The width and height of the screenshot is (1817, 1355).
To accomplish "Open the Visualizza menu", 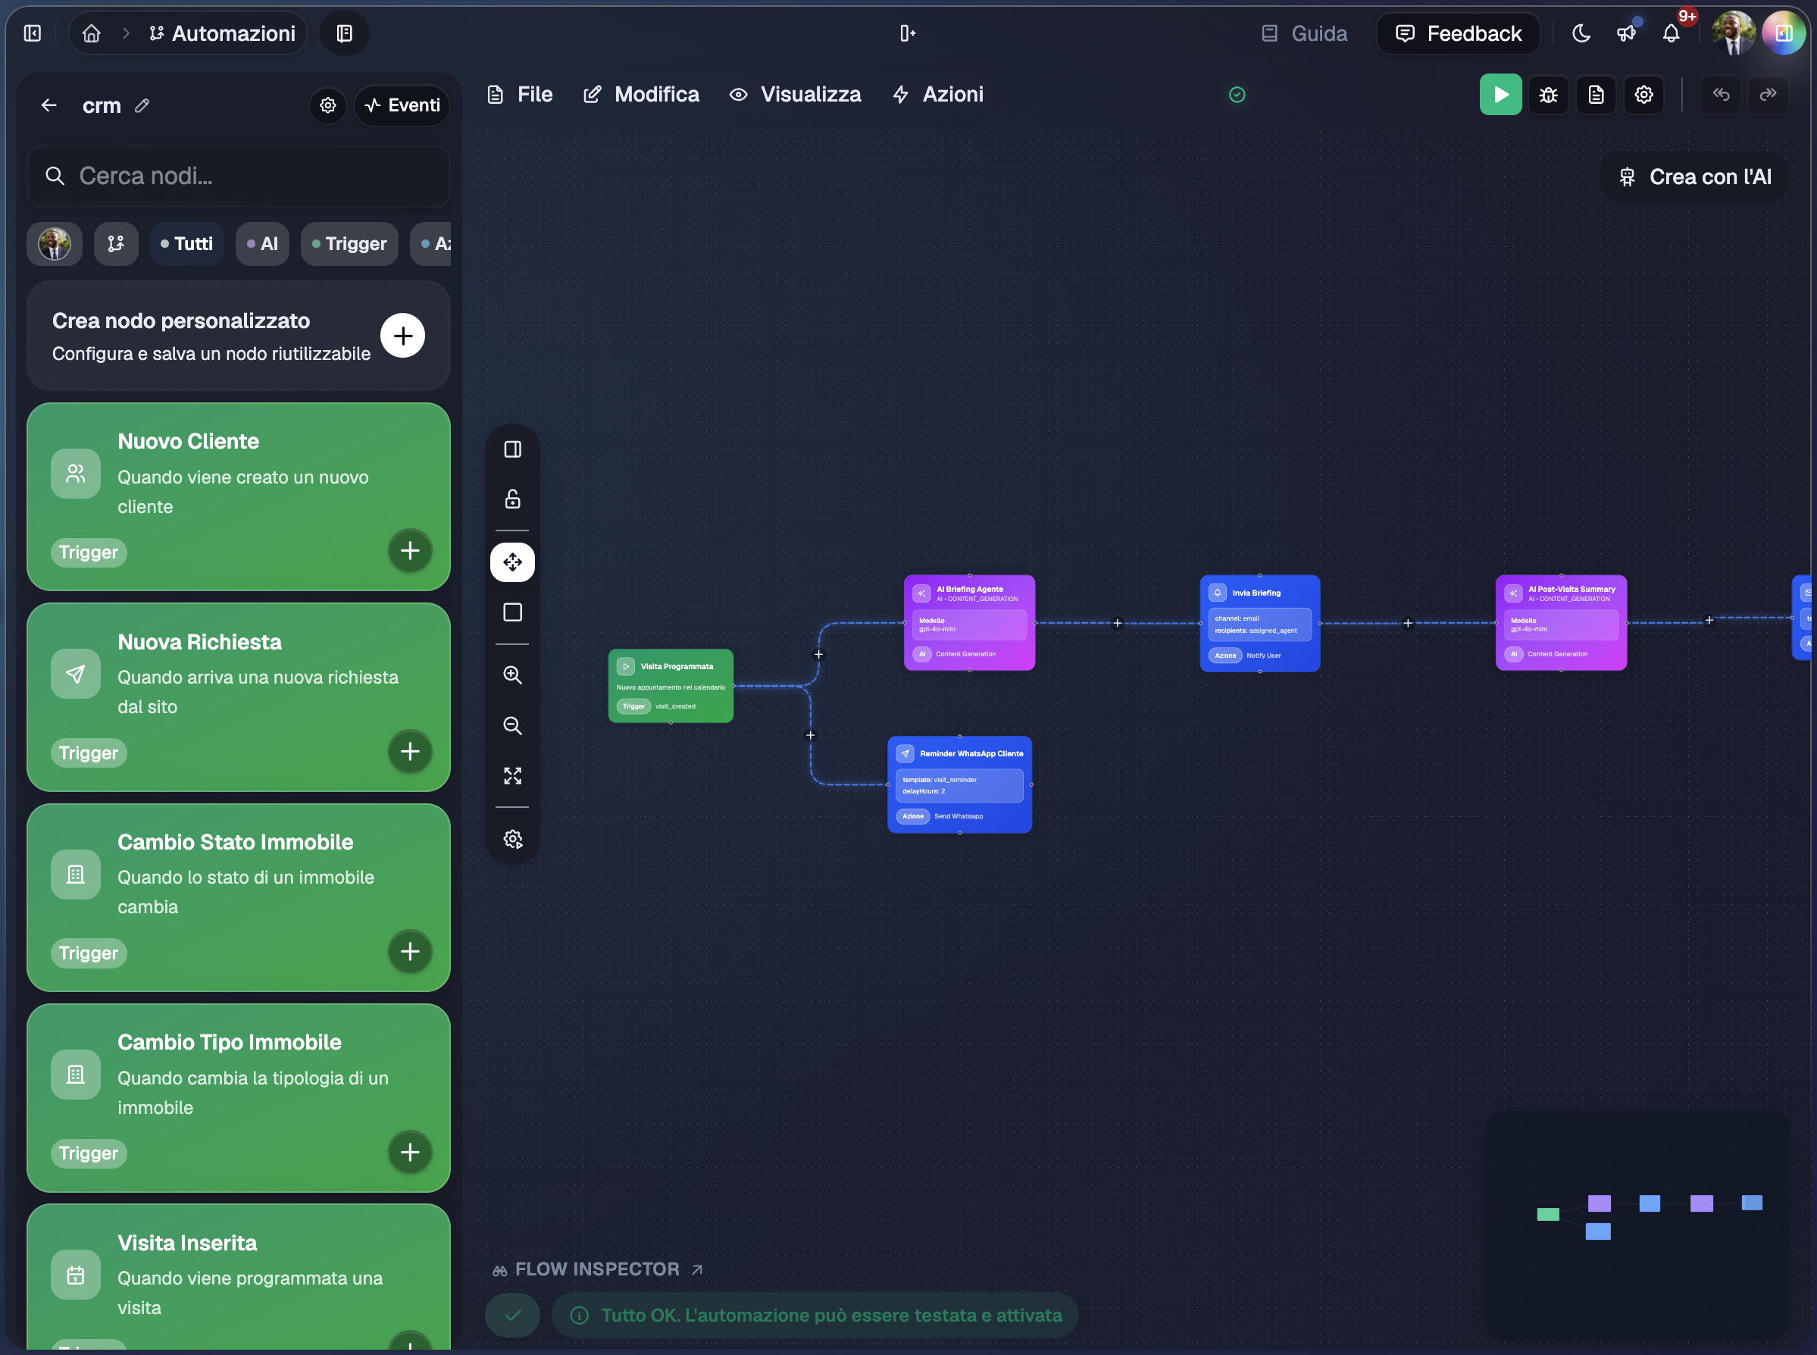I will [x=795, y=94].
